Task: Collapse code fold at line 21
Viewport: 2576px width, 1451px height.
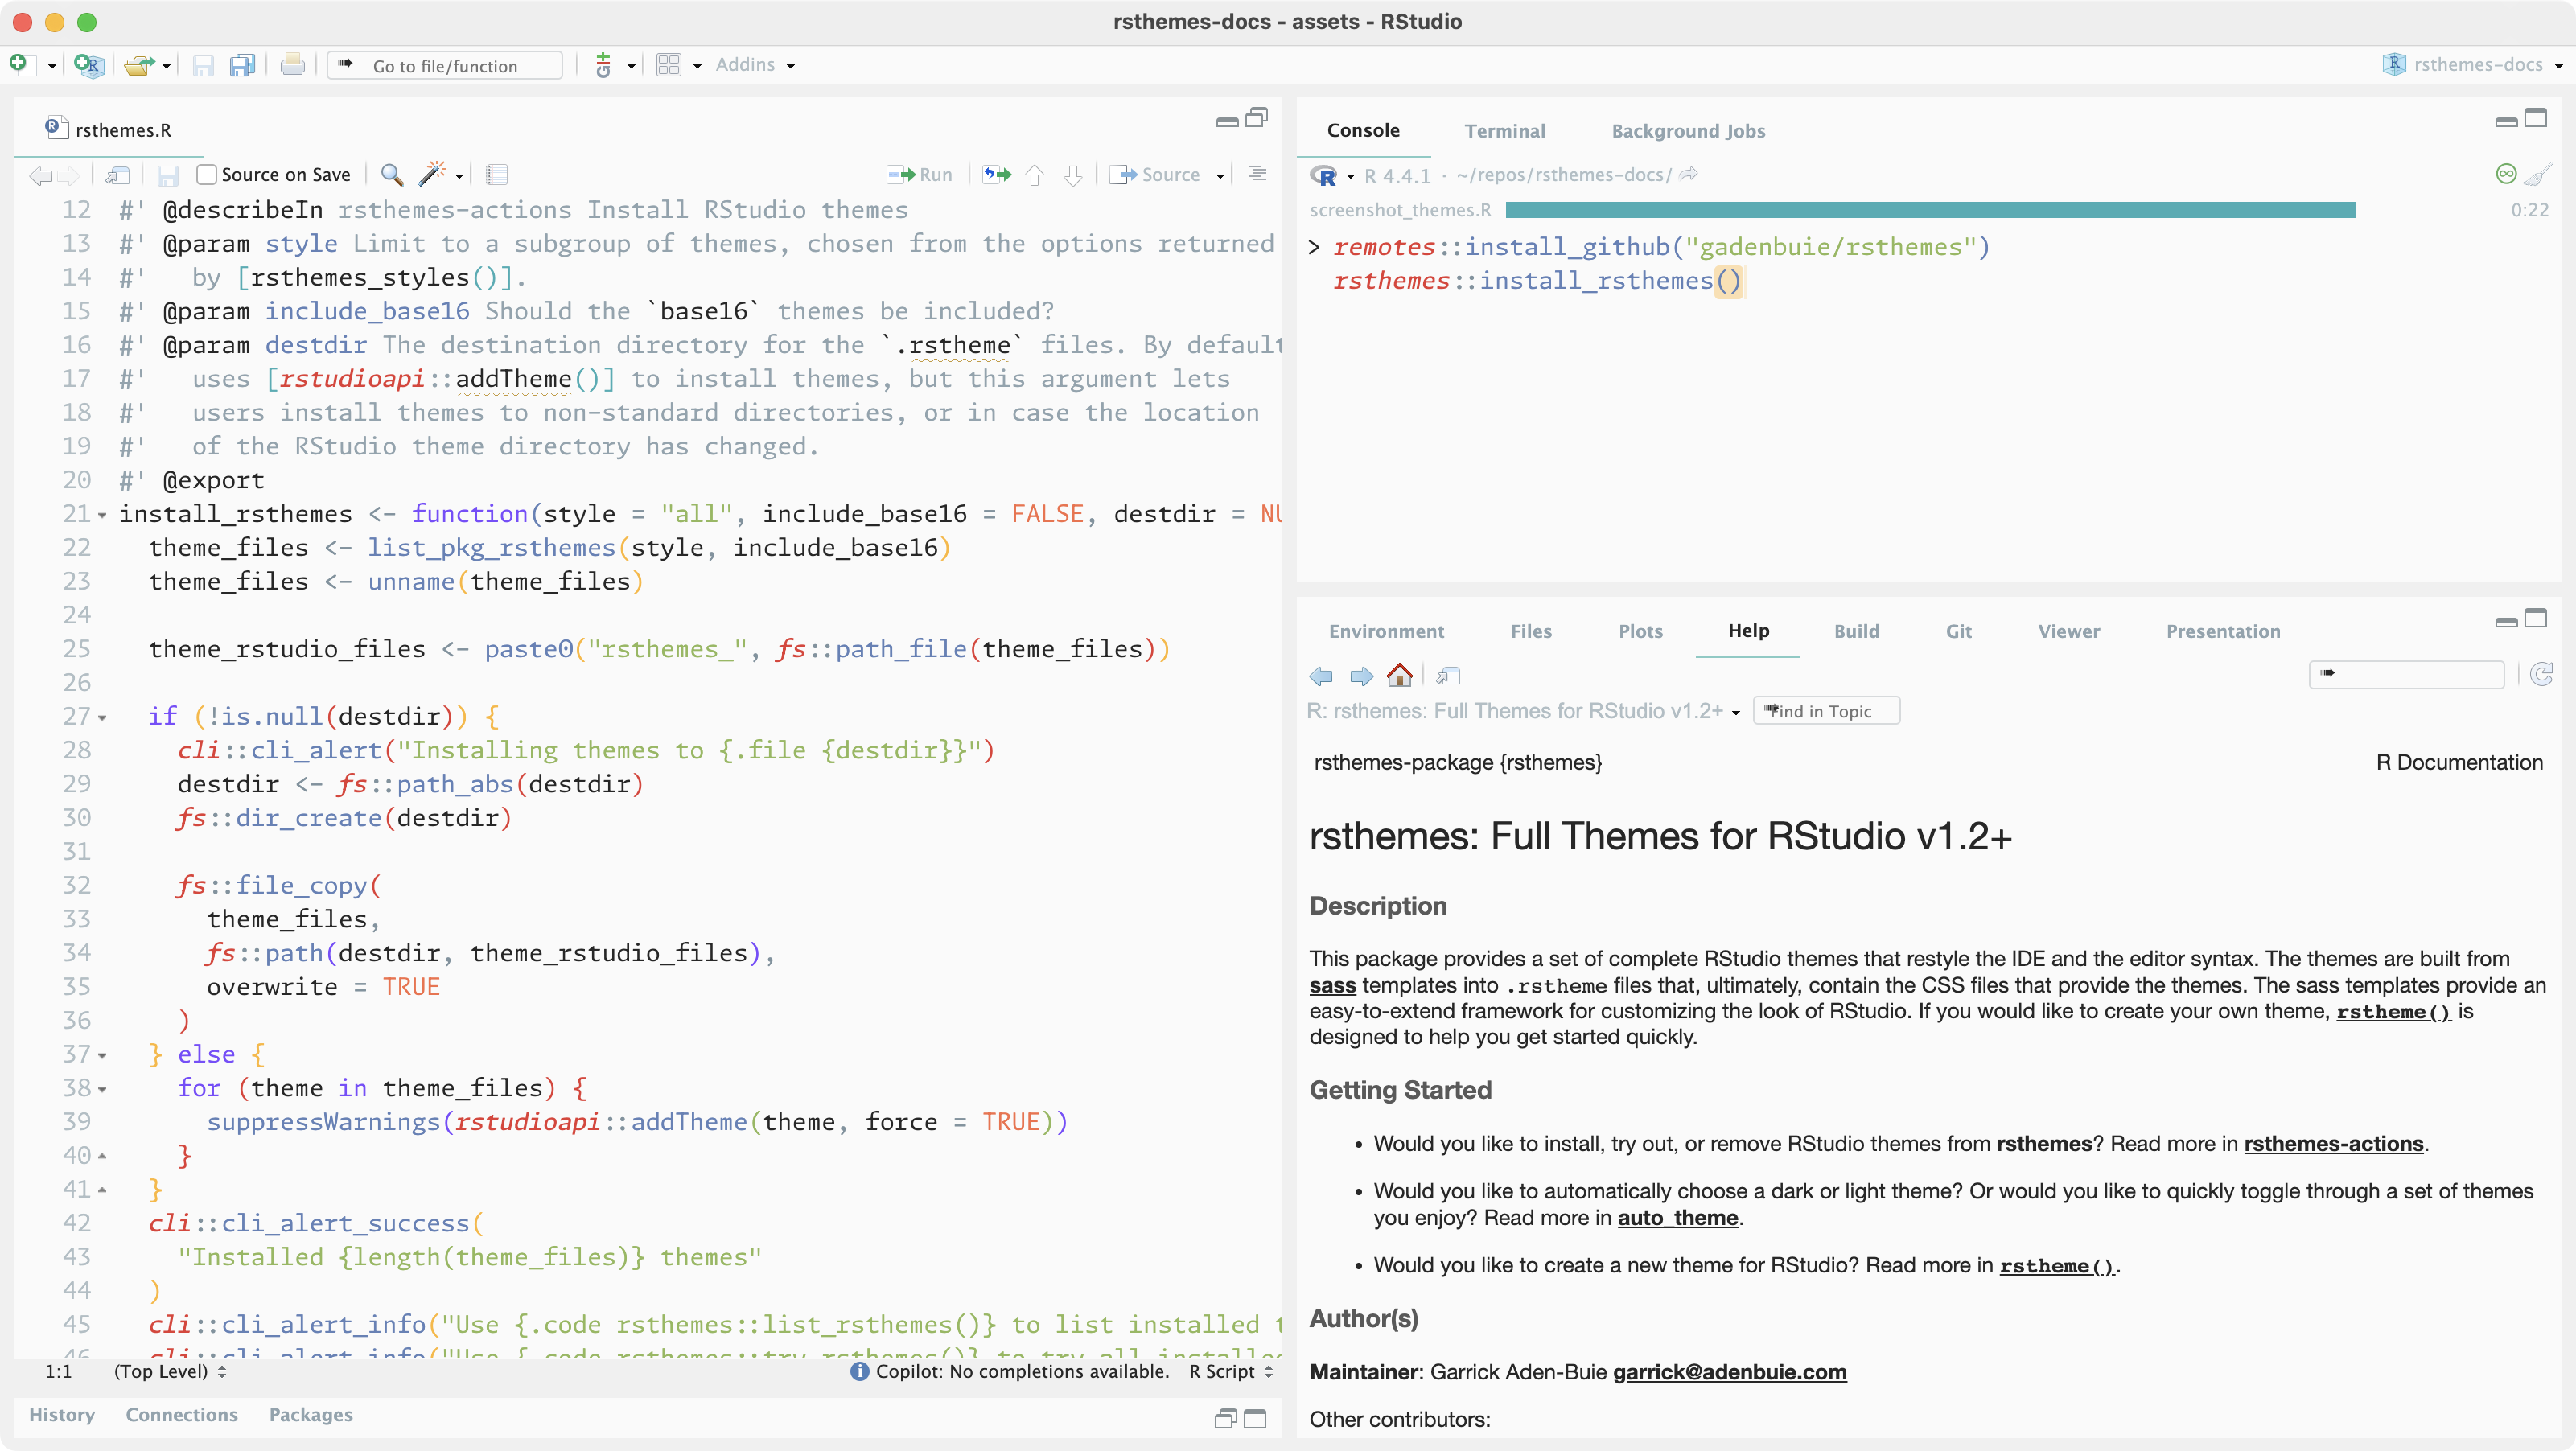Action: 102,516
